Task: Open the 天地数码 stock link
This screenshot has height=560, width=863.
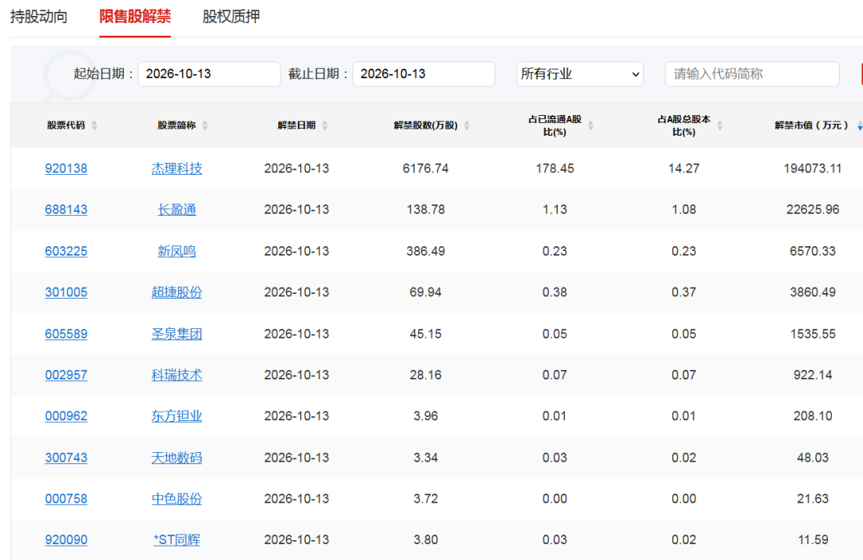Action: [x=177, y=458]
